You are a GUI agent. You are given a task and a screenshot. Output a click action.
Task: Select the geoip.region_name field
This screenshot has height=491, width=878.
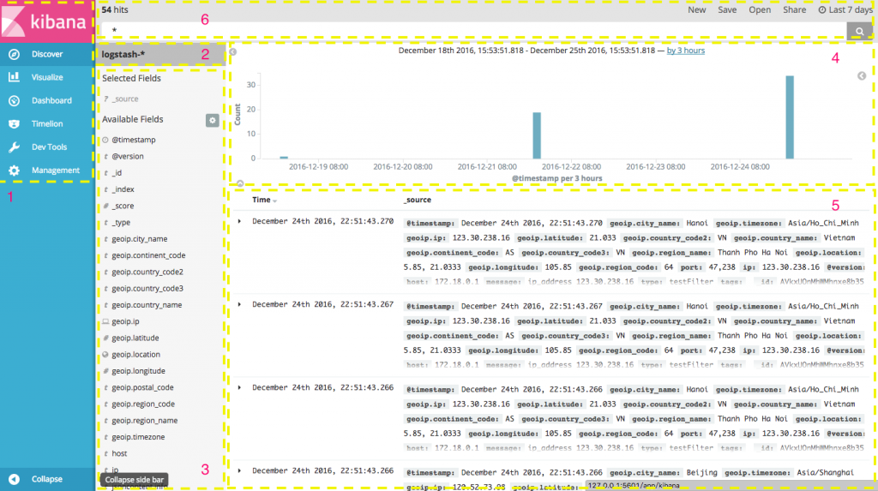tap(144, 421)
